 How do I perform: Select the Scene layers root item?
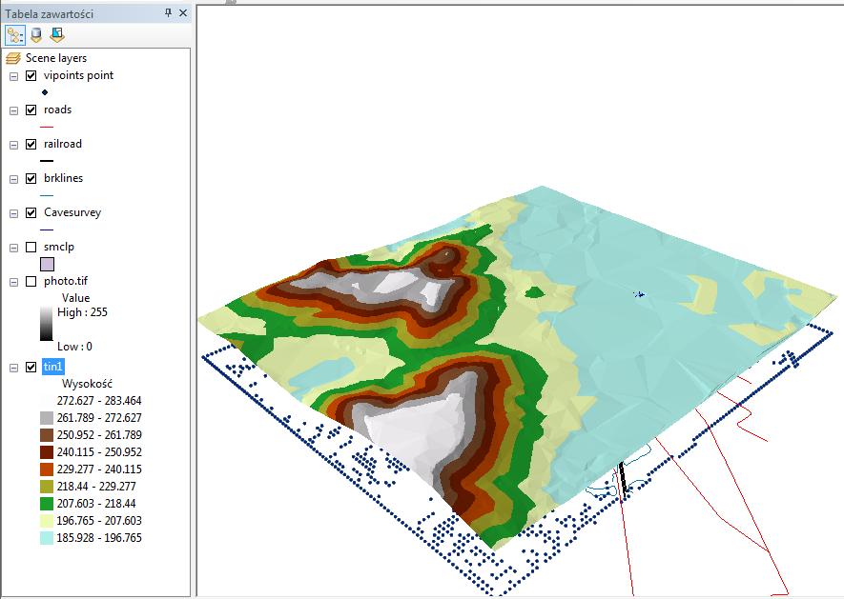tap(56, 58)
